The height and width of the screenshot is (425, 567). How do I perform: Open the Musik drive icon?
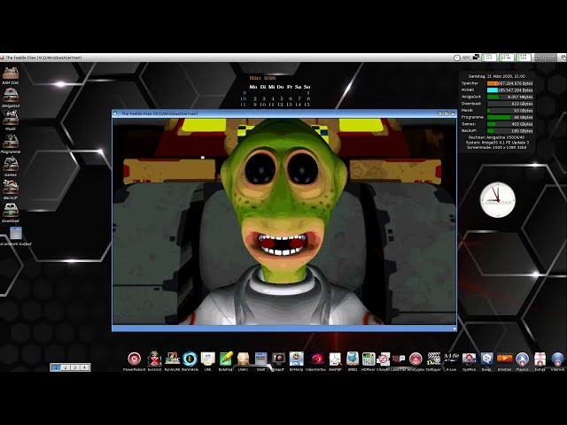tap(11, 119)
